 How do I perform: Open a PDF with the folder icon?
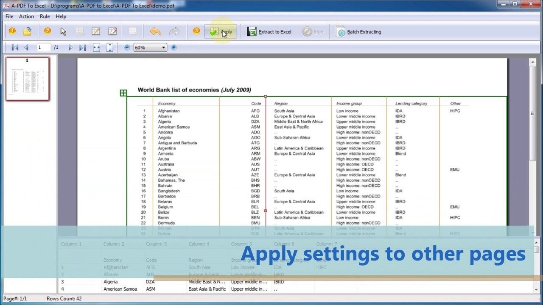click(x=27, y=31)
